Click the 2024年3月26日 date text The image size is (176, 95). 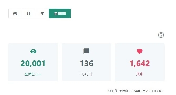tap(141, 91)
